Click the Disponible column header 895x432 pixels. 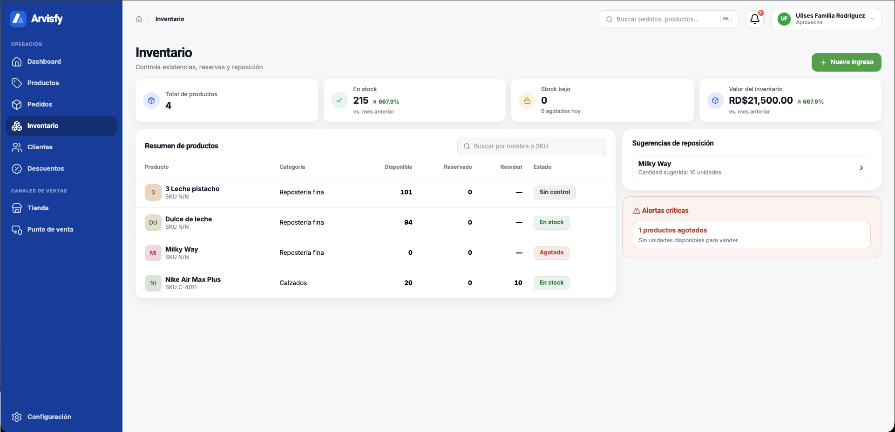[x=398, y=167]
